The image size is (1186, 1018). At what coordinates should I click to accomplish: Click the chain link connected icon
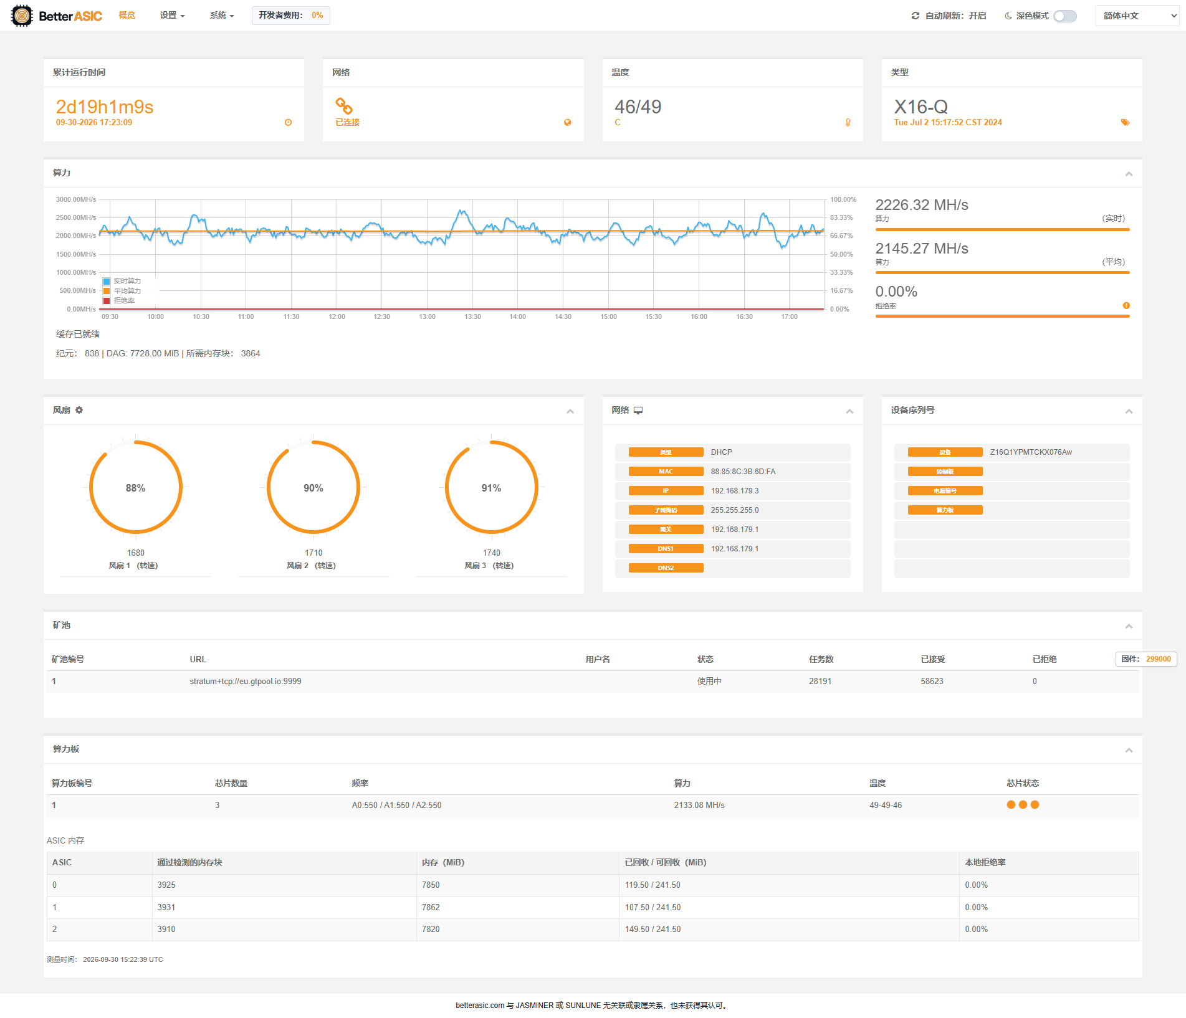click(x=344, y=106)
